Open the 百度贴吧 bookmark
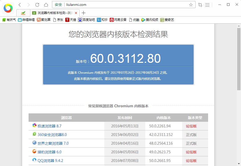The image size is (241, 166). [86, 20]
